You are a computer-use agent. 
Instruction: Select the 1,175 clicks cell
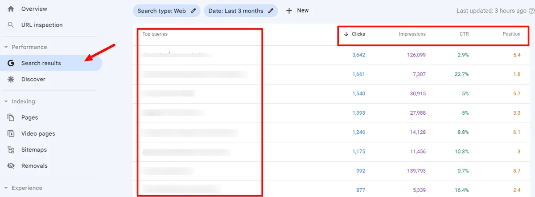(x=358, y=152)
